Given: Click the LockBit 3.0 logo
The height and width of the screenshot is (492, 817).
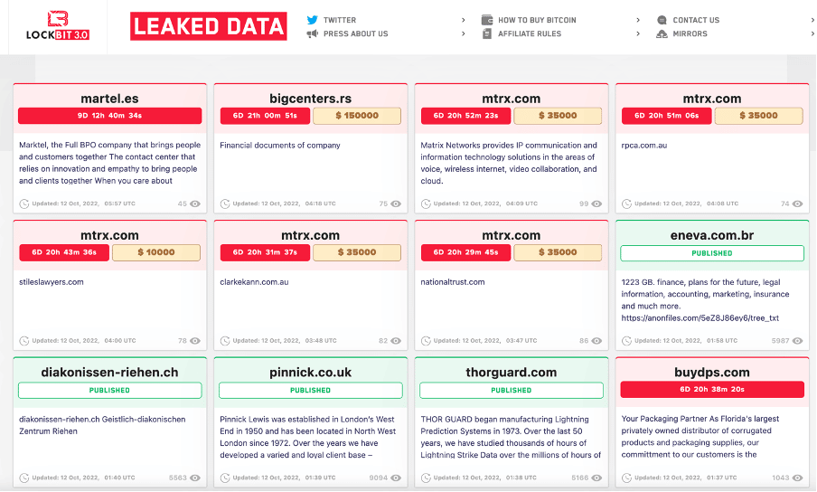Looking at the screenshot, I should (58, 26).
